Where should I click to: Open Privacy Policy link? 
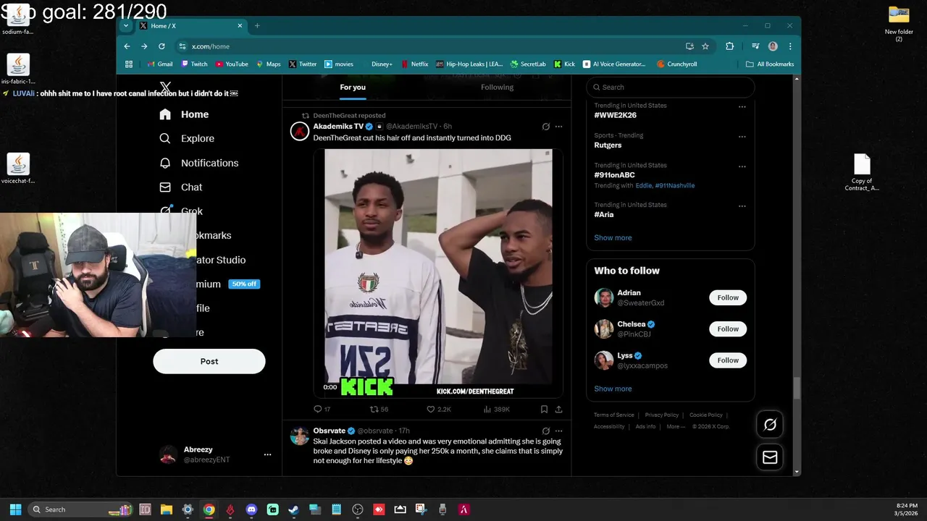pos(662,415)
